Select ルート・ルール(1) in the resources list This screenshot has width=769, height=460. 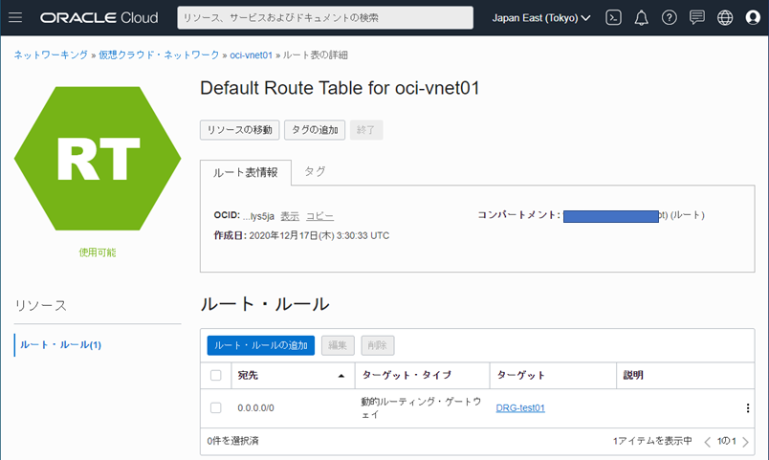pos(60,344)
